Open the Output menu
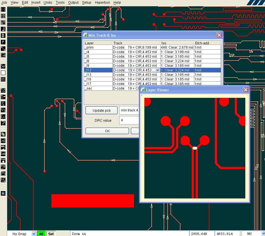This screenshot has width=265, height=236. 73,3
